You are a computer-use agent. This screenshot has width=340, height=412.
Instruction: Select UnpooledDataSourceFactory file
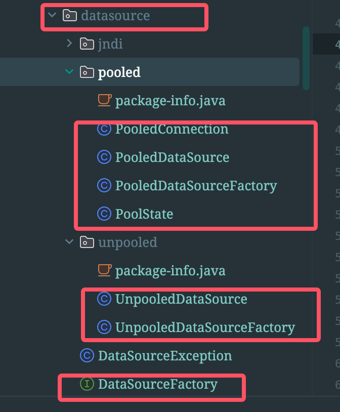[x=205, y=327]
